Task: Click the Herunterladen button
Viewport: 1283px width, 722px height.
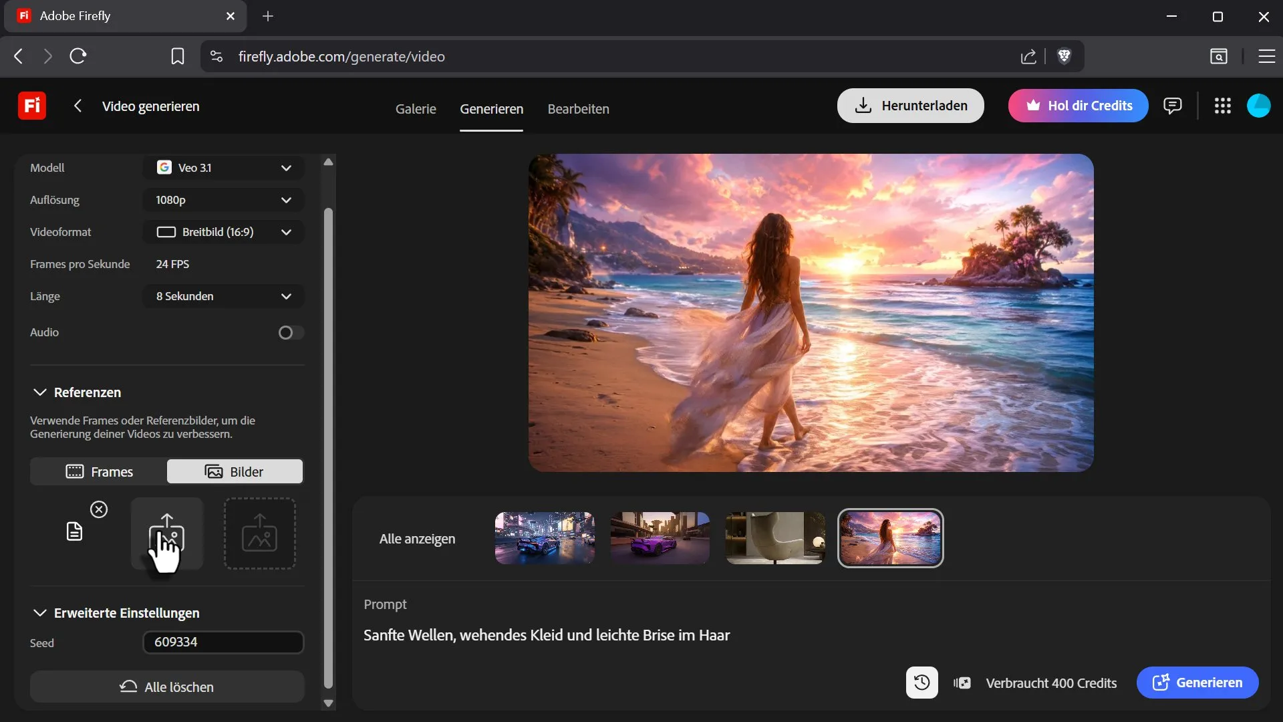Action: click(x=910, y=106)
